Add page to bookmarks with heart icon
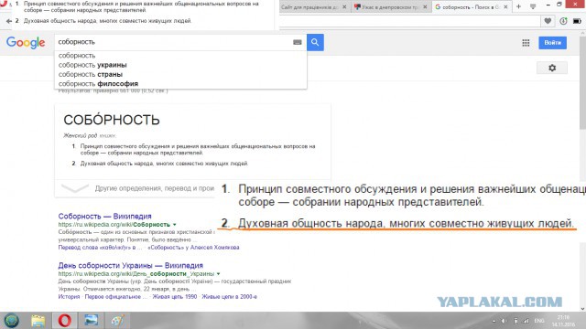Screen dimensions: 586x329 pyautogui.click(x=548, y=21)
